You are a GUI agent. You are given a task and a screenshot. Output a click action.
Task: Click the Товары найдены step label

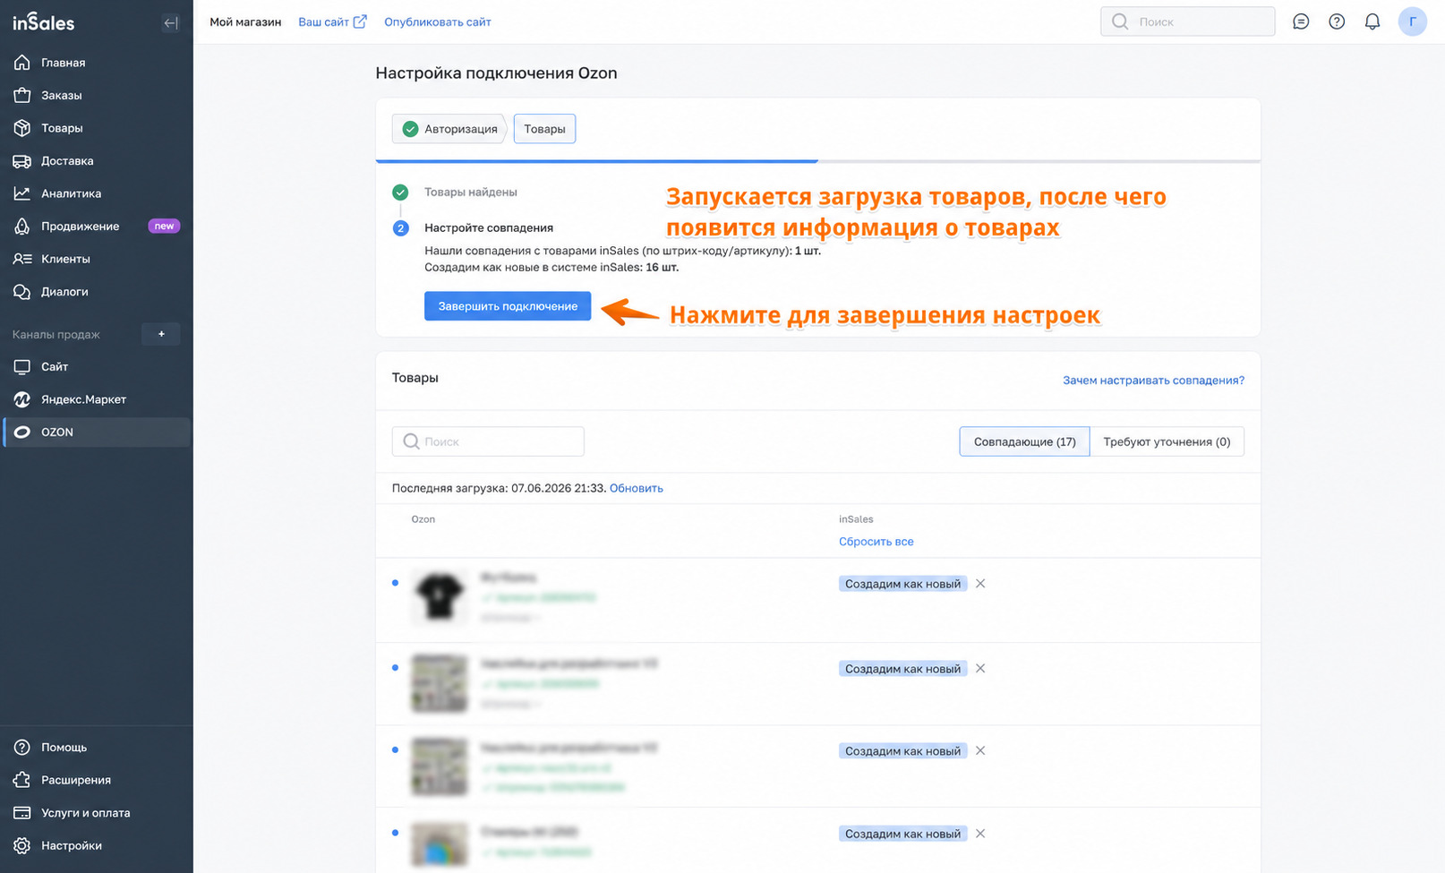(471, 193)
